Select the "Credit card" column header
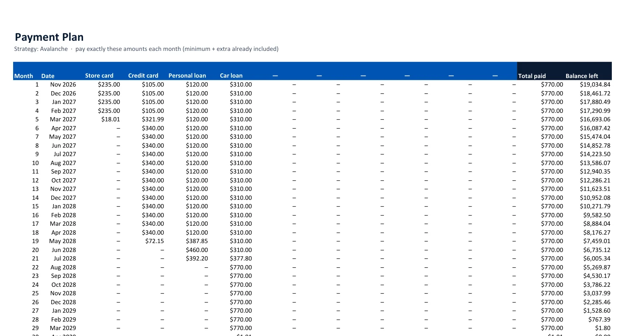636x336 pixels. (143, 76)
